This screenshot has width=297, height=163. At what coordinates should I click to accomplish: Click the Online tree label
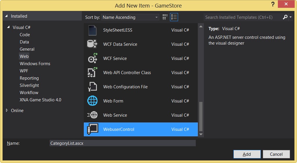pos(17,110)
